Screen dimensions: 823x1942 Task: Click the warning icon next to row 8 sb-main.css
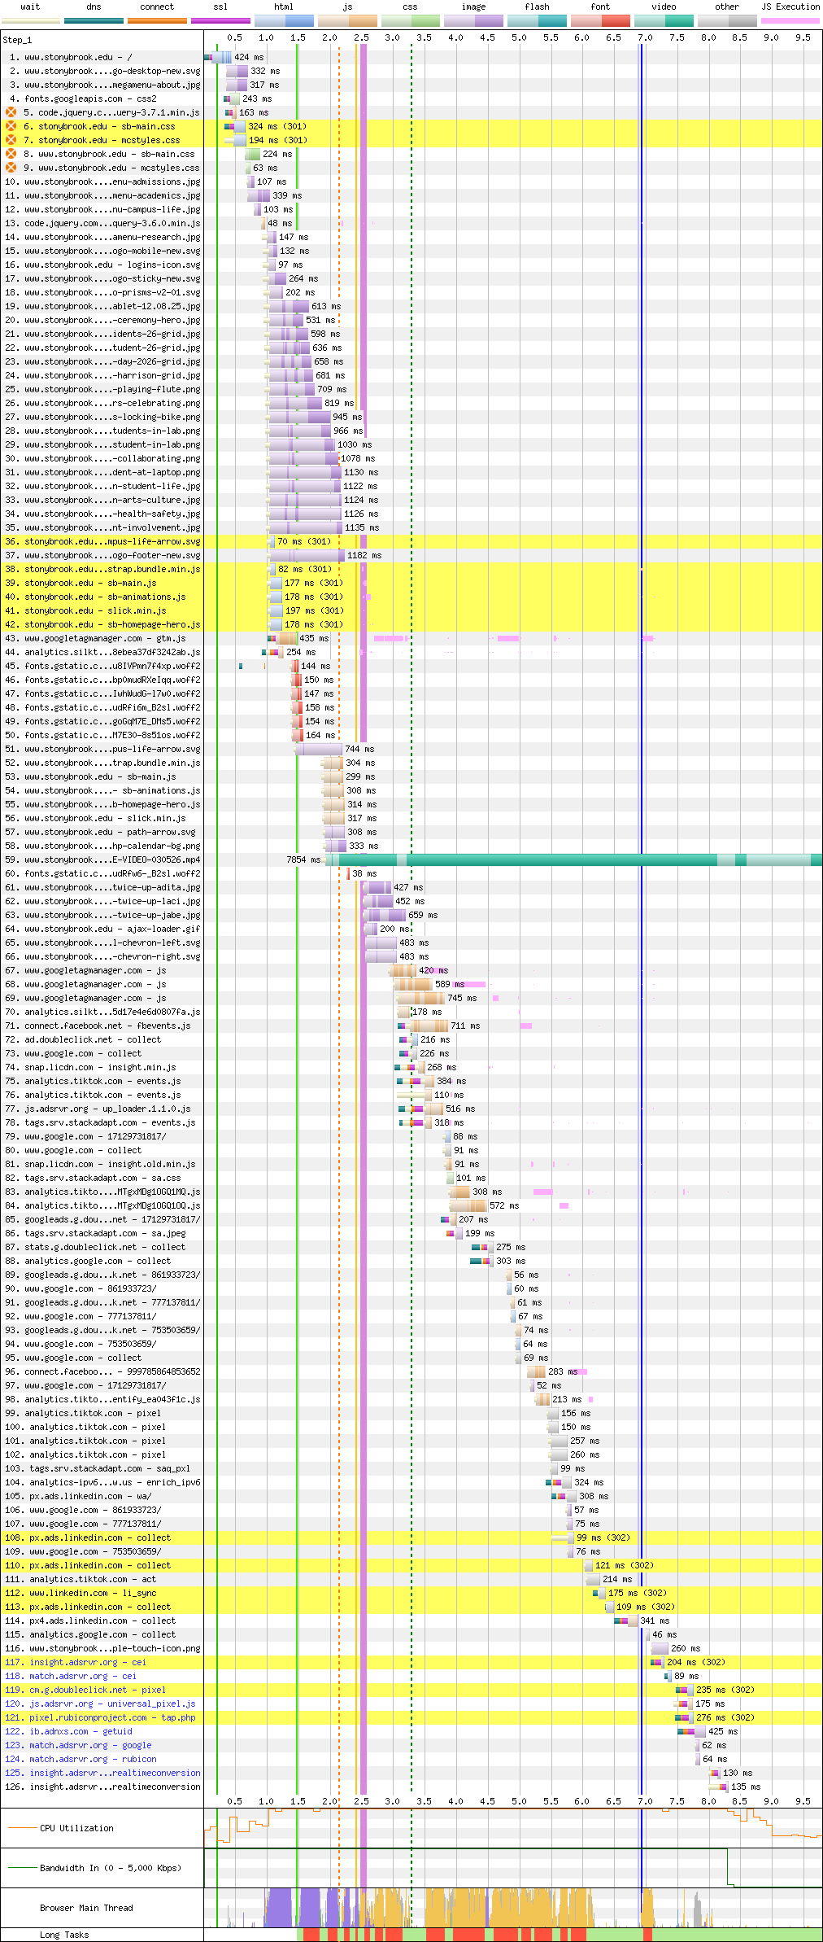pyautogui.click(x=11, y=154)
